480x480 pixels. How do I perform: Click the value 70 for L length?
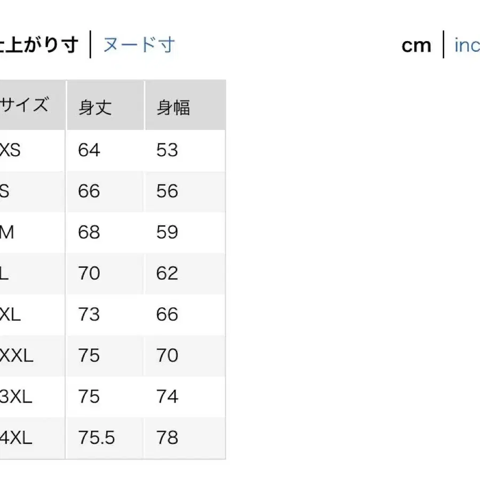89,274
